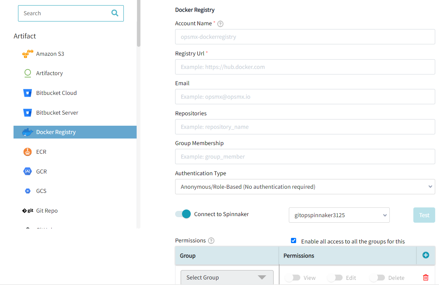Click the Docker Registry whale icon
439x285 pixels.
(x=27, y=132)
